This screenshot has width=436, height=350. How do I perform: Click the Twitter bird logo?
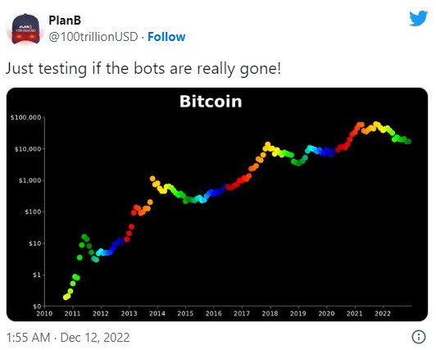pos(418,18)
